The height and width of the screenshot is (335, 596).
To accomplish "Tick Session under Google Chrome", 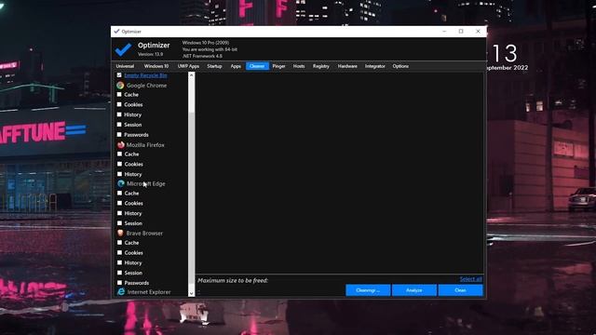I will tap(119, 125).
